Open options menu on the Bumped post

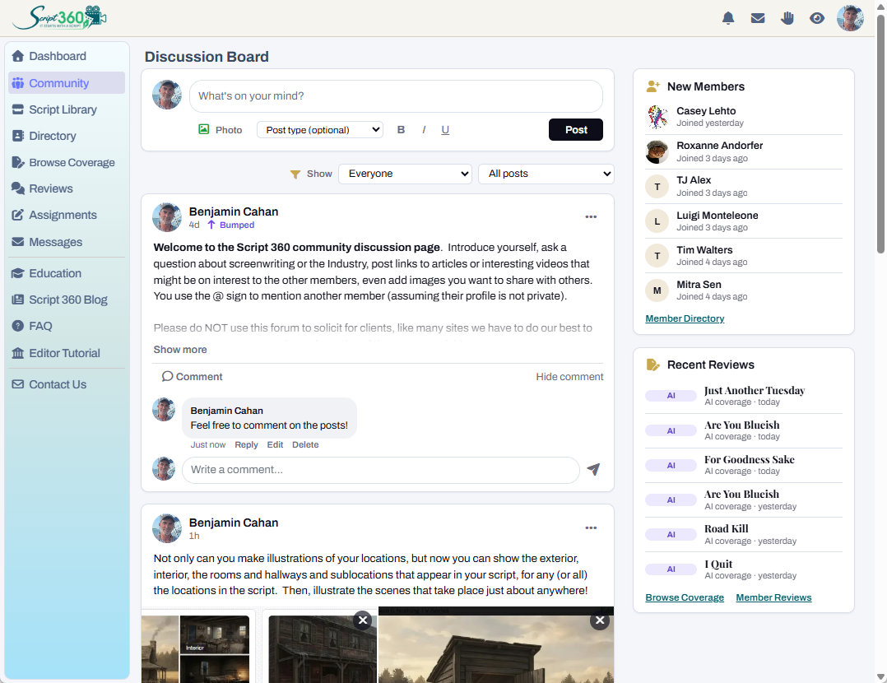pos(591,216)
